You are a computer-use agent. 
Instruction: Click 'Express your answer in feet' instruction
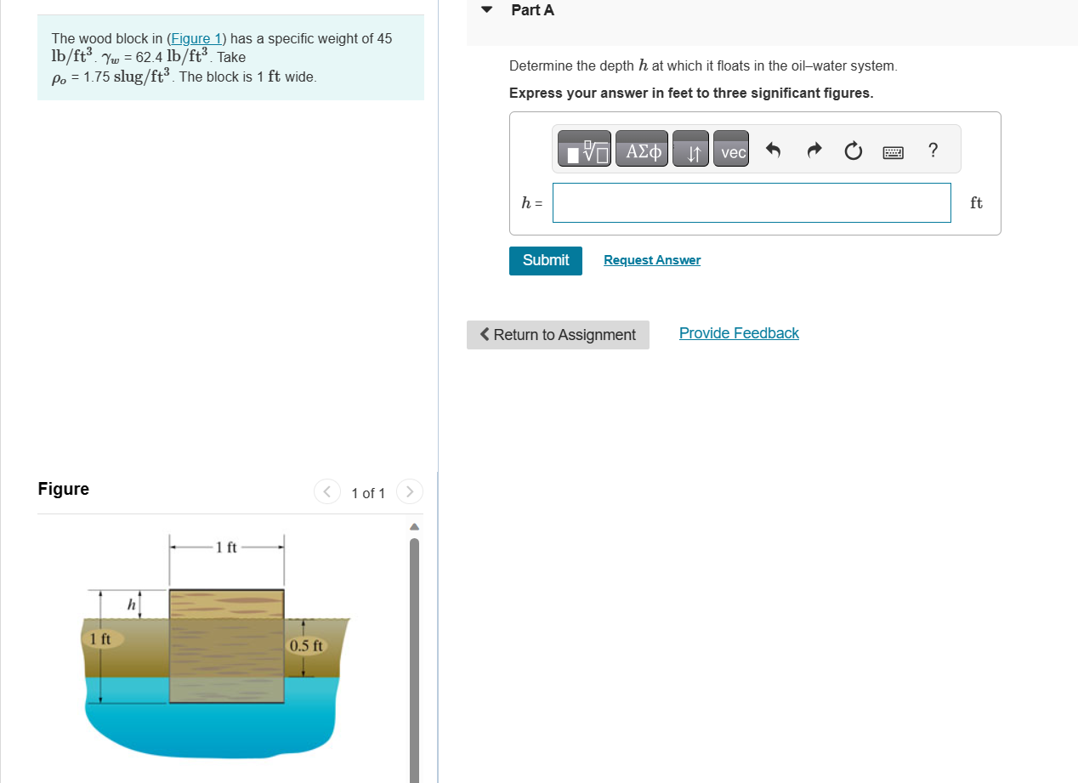tap(691, 93)
